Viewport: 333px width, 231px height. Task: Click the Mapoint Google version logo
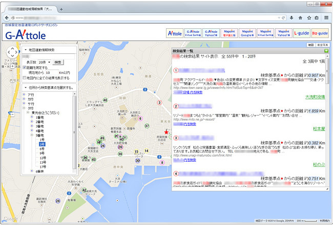pos(247,33)
